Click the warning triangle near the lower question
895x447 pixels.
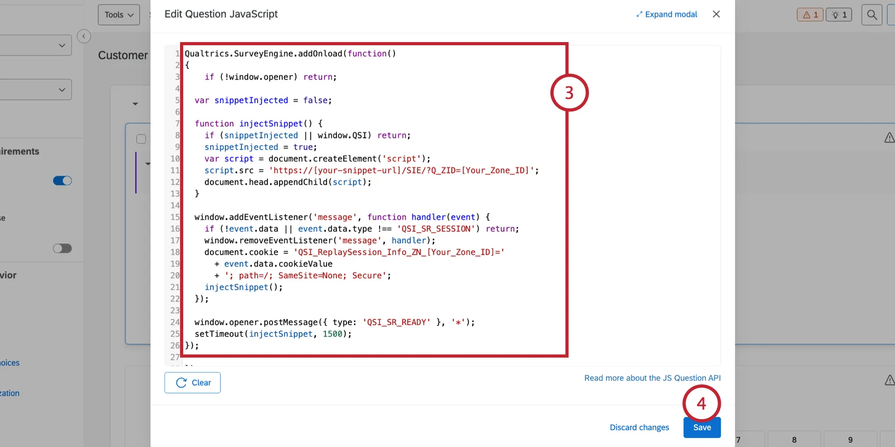[x=889, y=380]
